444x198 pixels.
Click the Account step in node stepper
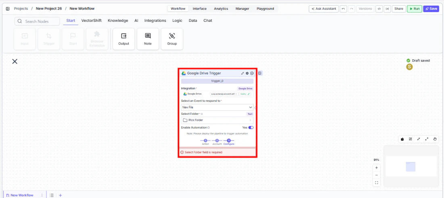(217, 142)
